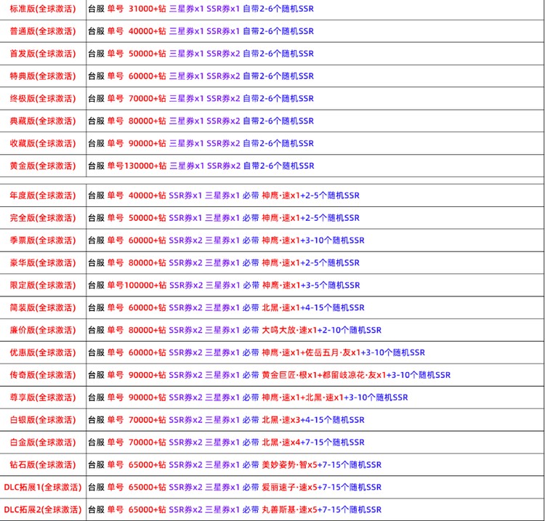Select the DLC拓展2(全球激活) label
The image size is (545, 521).
42,510
